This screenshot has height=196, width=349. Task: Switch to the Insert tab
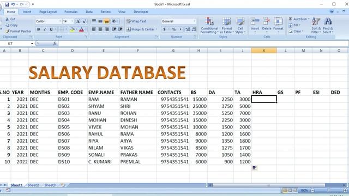27,12
